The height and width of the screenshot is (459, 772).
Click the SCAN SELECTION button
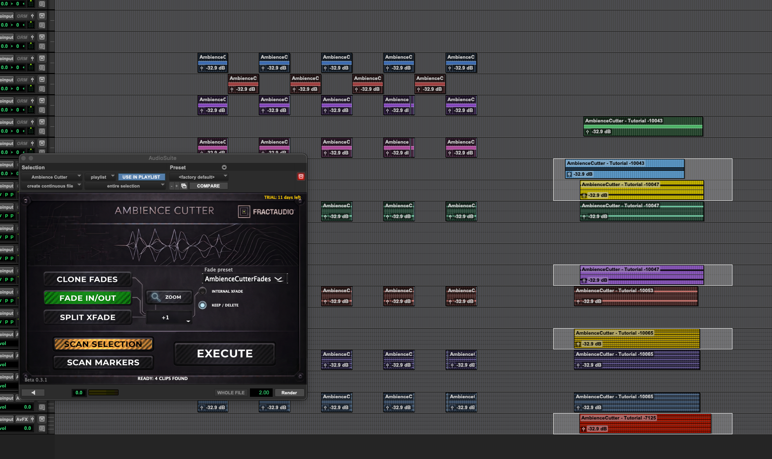(103, 344)
